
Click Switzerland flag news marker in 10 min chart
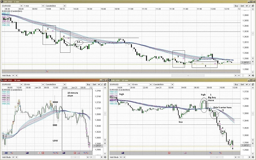pos(169,153)
